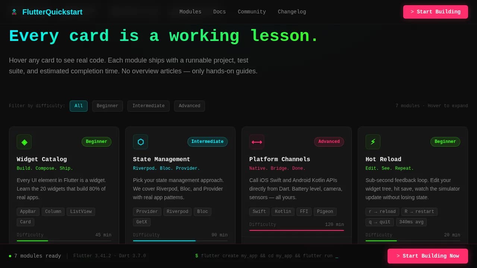Click the FlutterQuickstart brand name

click(x=52, y=12)
